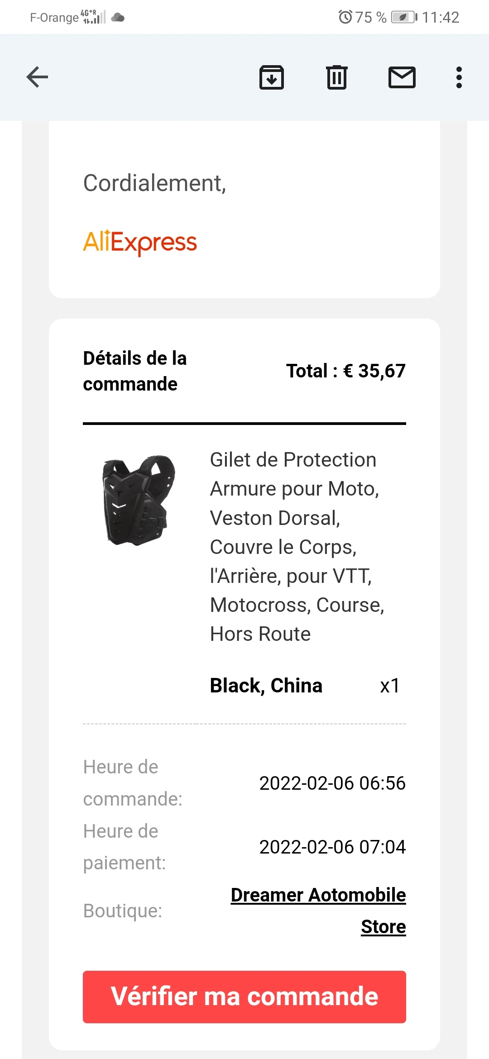The image size is (489, 1059).
Task: Open the Dreamer Aotomobile Store link
Action: pyautogui.click(x=318, y=911)
